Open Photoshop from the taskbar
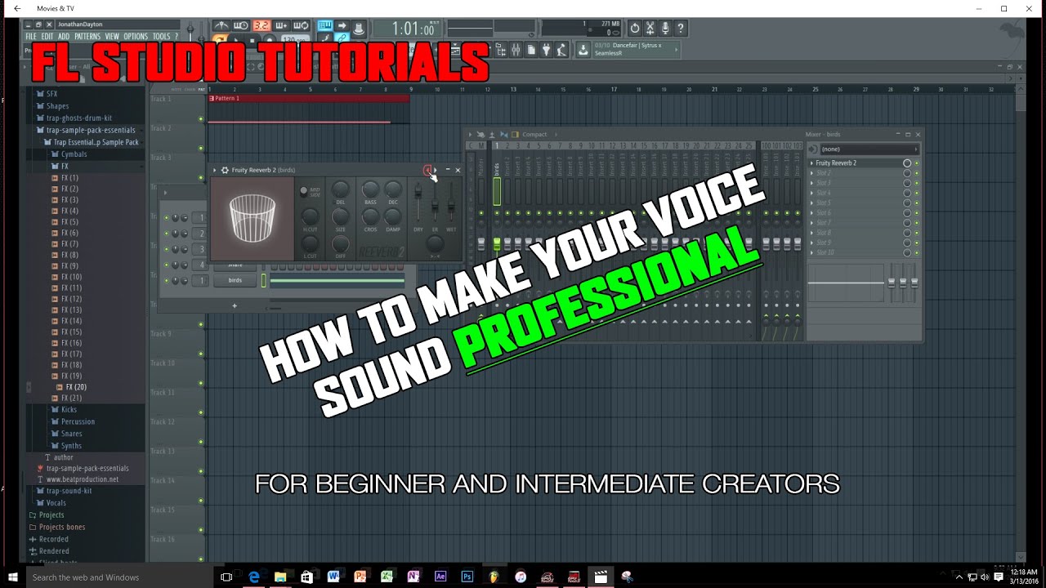The image size is (1046, 588). pyautogui.click(x=467, y=577)
